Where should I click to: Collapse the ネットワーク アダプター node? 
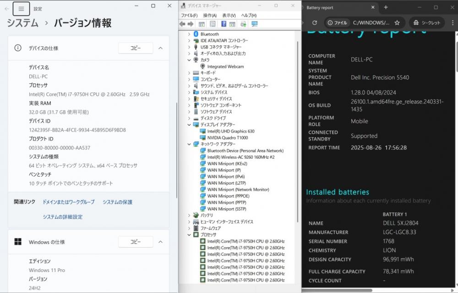[x=189, y=144]
